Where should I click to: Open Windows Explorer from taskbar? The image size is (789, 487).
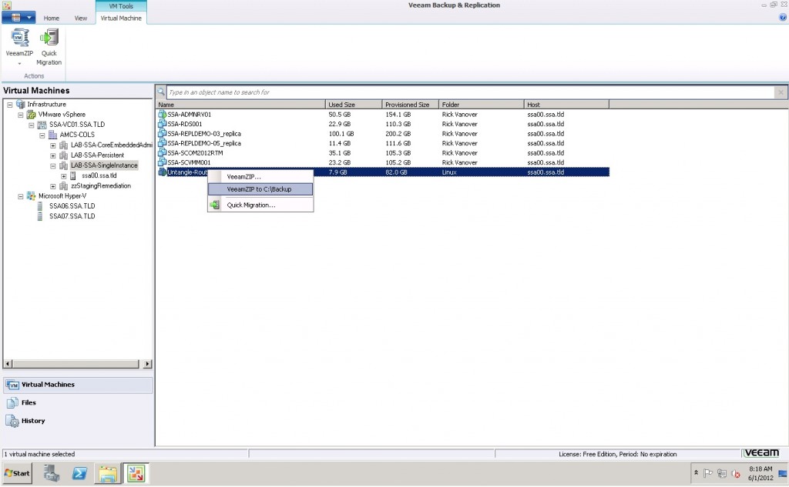click(x=108, y=473)
